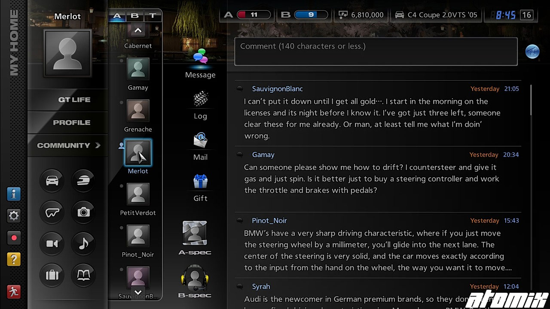Screen dimensions: 550x309
Task: Click Syrah's speech bubble icon
Action: pos(240,286)
